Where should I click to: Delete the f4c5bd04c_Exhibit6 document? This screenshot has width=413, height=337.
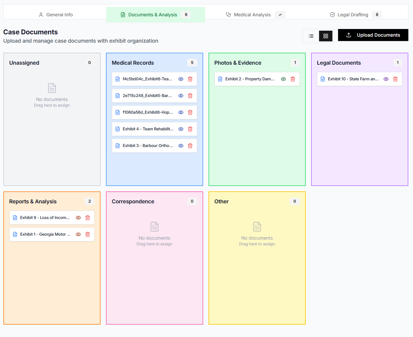click(x=190, y=79)
